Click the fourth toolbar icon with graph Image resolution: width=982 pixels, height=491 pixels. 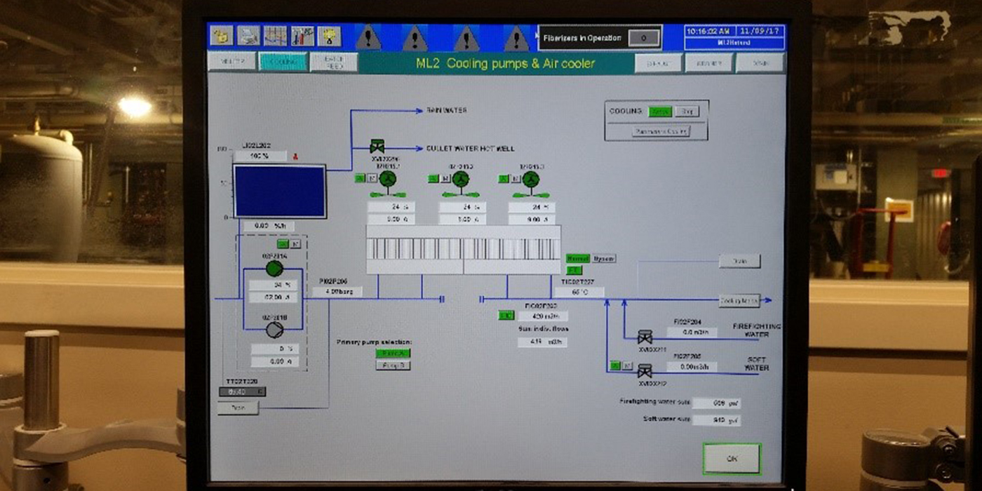click(302, 36)
